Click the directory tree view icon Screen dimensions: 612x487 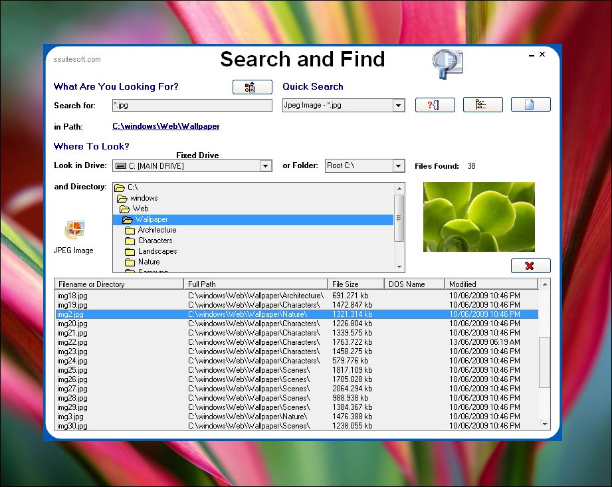pos(482,104)
